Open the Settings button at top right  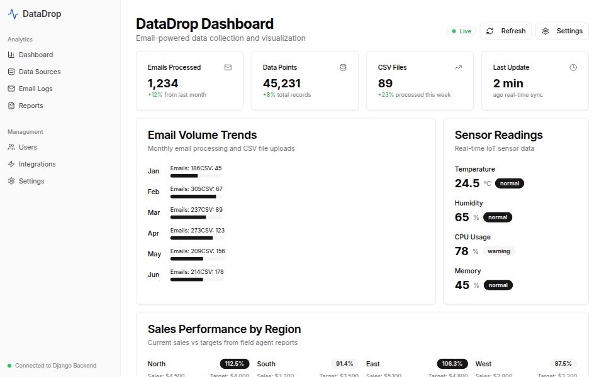click(x=562, y=30)
